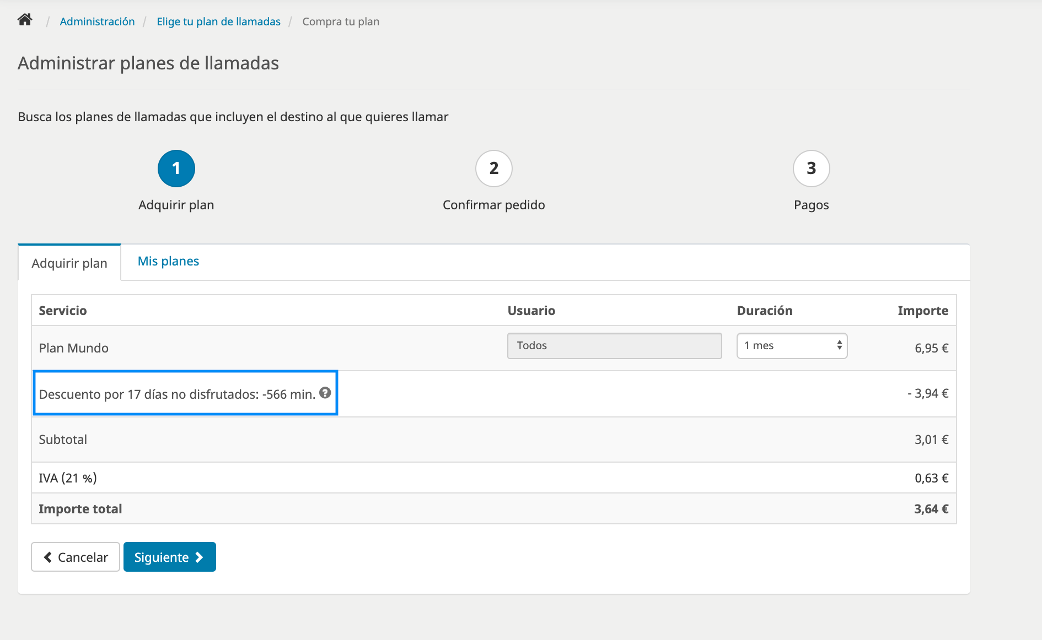The width and height of the screenshot is (1042, 640).
Task: Click step 1 circle Adquirir plan
Action: tap(176, 169)
